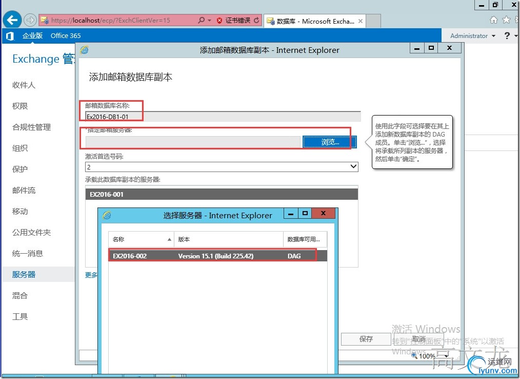Open 权限 in the left navigation
This screenshot has height=379, width=520.
(x=20, y=106)
